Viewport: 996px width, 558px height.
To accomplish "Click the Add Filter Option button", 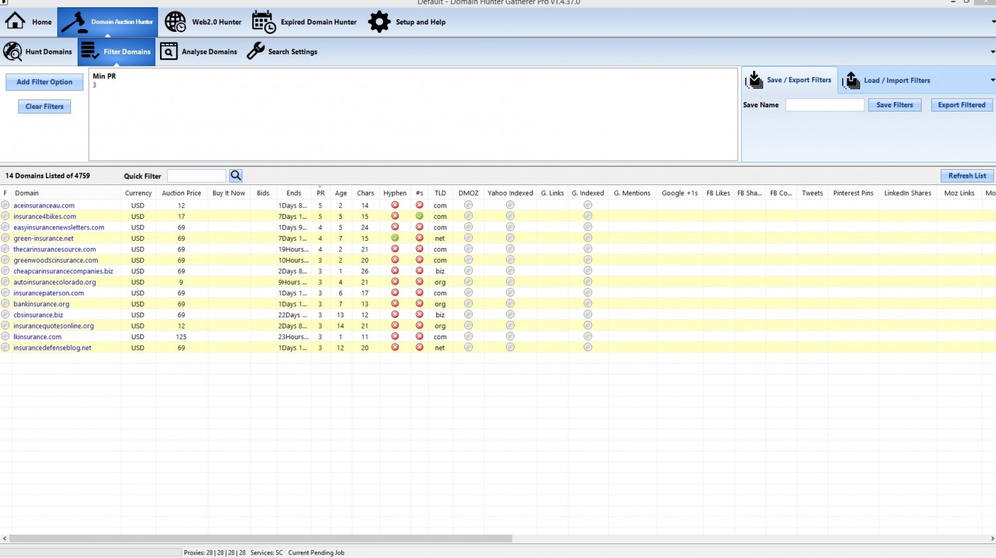I will 44,82.
